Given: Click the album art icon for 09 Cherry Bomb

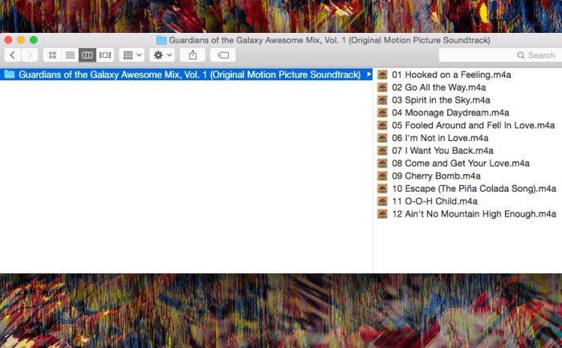Looking at the screenshot, I should (x=382, y=176).
